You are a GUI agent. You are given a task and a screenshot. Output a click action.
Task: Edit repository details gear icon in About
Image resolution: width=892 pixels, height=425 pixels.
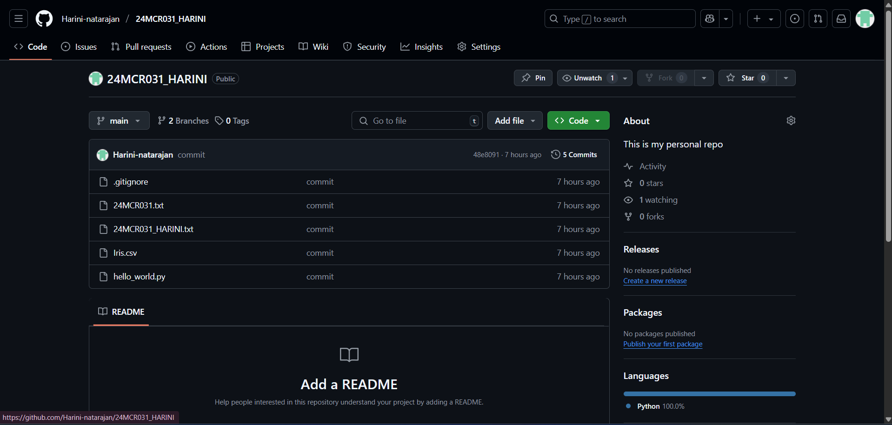tap(791, 120)
